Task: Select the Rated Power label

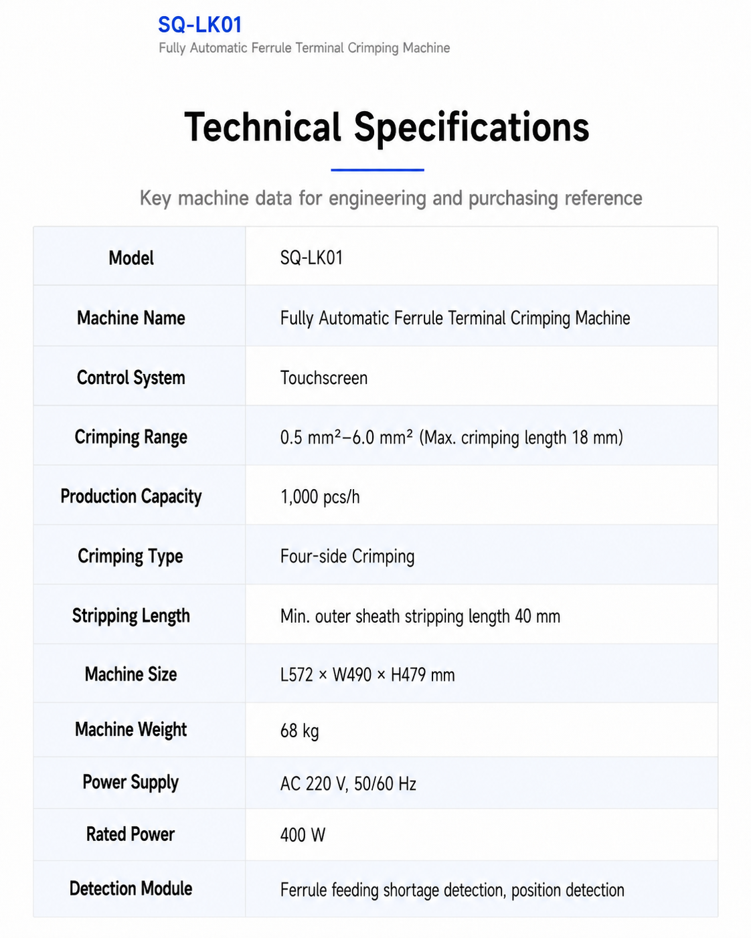Action: tap(131, 834)
